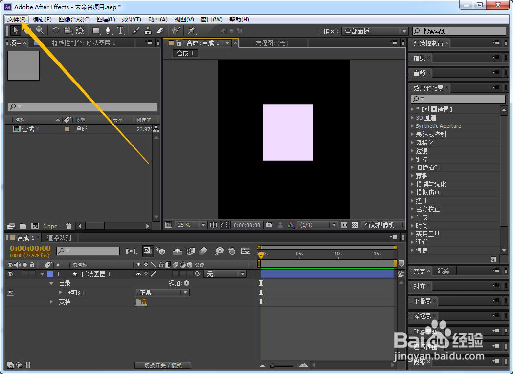Select the Pan Behind tool
This screenshot has width=513, height=374.
80,31
